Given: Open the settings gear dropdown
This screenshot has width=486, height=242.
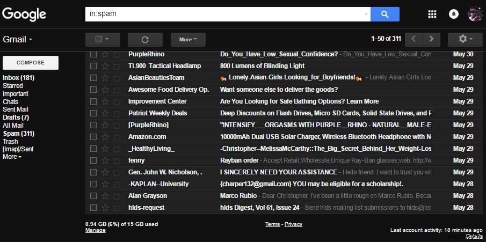Looking at the screenshot, I should click(x=465, y=39).
